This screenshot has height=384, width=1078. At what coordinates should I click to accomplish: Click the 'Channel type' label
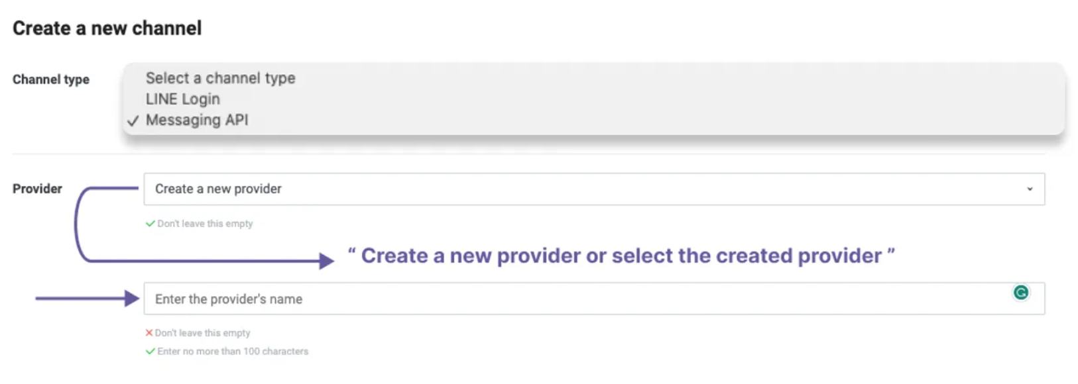click(x=51, y=80)
